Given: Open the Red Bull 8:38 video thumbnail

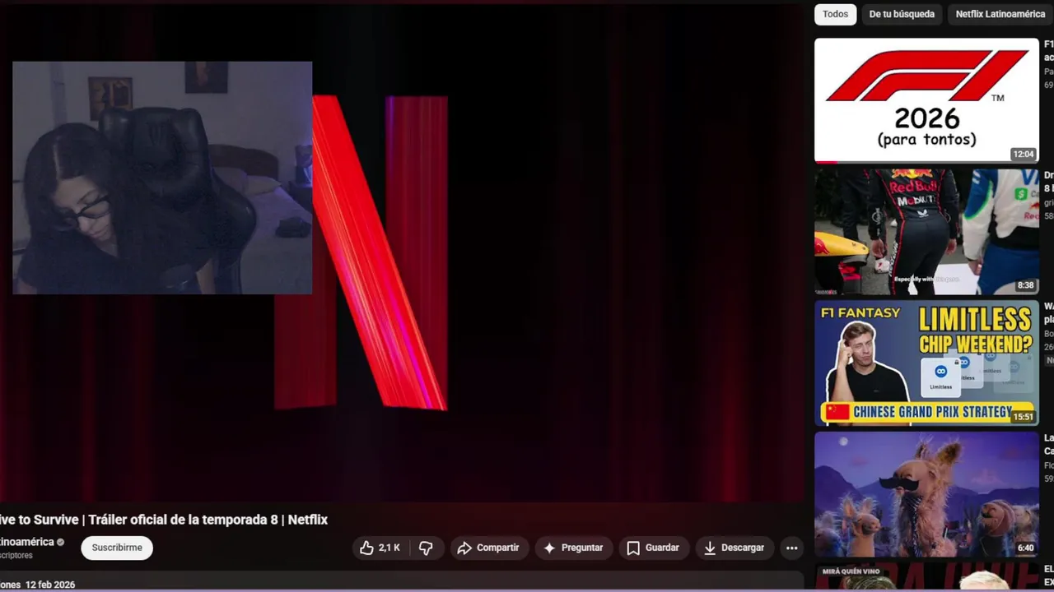Looking at the screenshot, I should (926, 232).
